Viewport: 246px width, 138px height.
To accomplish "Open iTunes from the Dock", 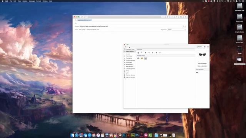I will tap(98, 135).
